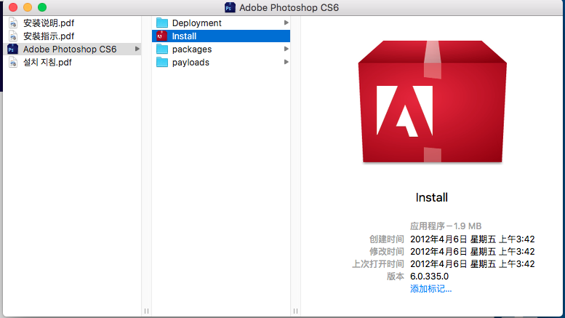Click the window title Adobe Photoshop CS6

click(x=289, y=7)
